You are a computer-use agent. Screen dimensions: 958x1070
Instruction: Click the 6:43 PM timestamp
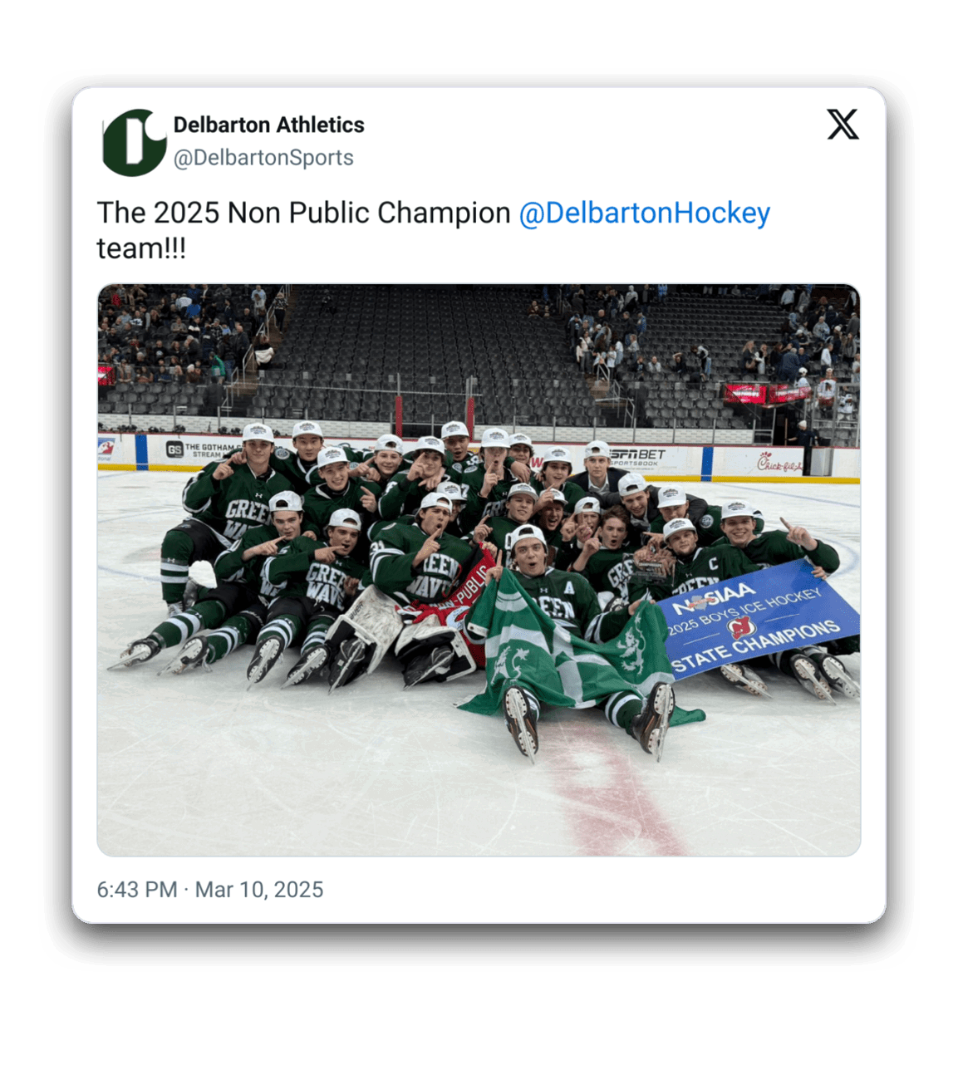pos(136,890)
